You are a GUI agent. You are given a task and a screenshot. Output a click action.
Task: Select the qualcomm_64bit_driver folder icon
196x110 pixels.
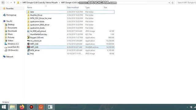28,25
